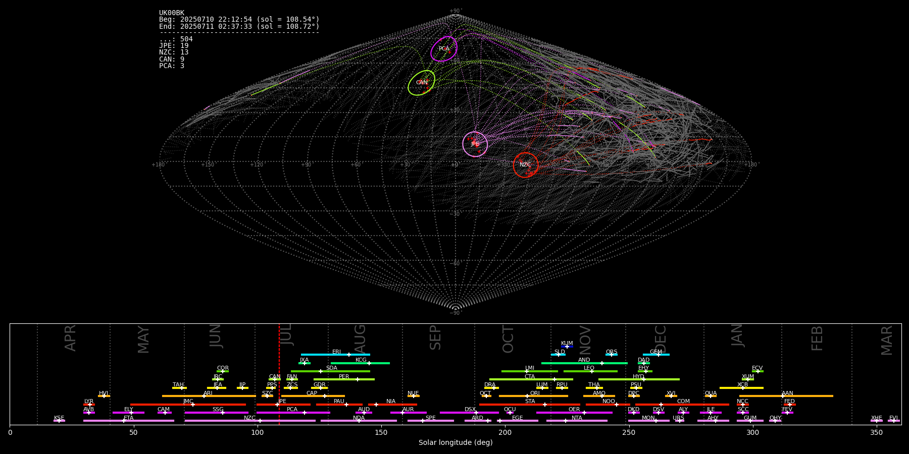Image resolution: width=909 pixels, height=454 pixels.
Task: Select the XCB yellow shower bar
Action: coord(741,388)
